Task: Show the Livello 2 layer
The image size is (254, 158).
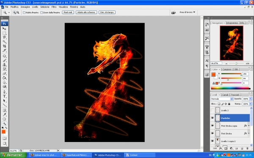Action: click(213, 110)
